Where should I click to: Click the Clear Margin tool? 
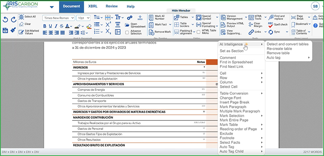tap(256, 25)
